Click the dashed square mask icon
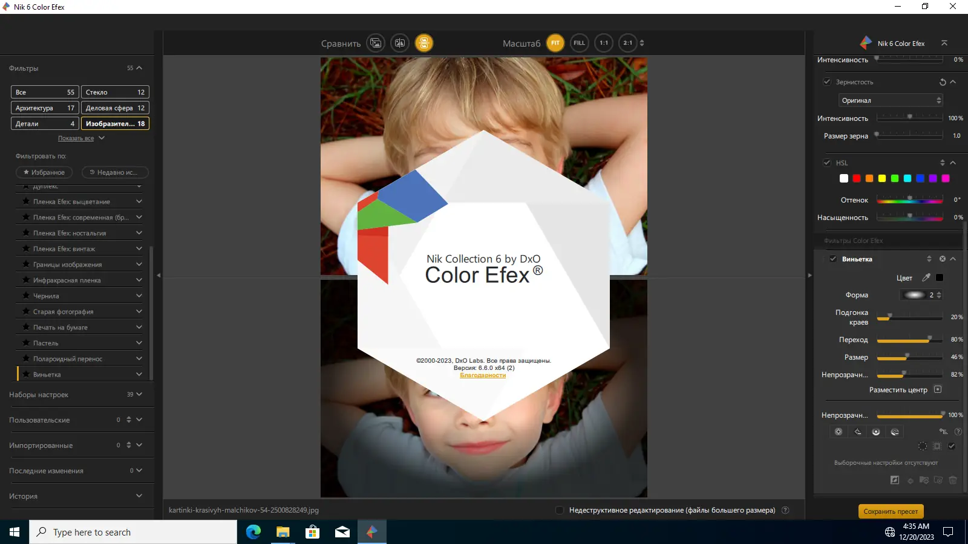The width and height of the screenshot is (968, 544). (937, 446)
